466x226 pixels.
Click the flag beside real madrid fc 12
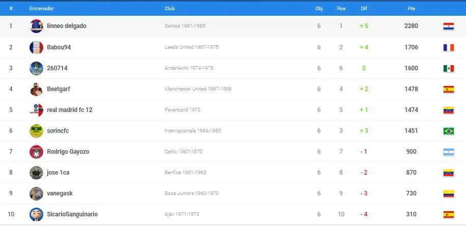(x=449, y=110)
